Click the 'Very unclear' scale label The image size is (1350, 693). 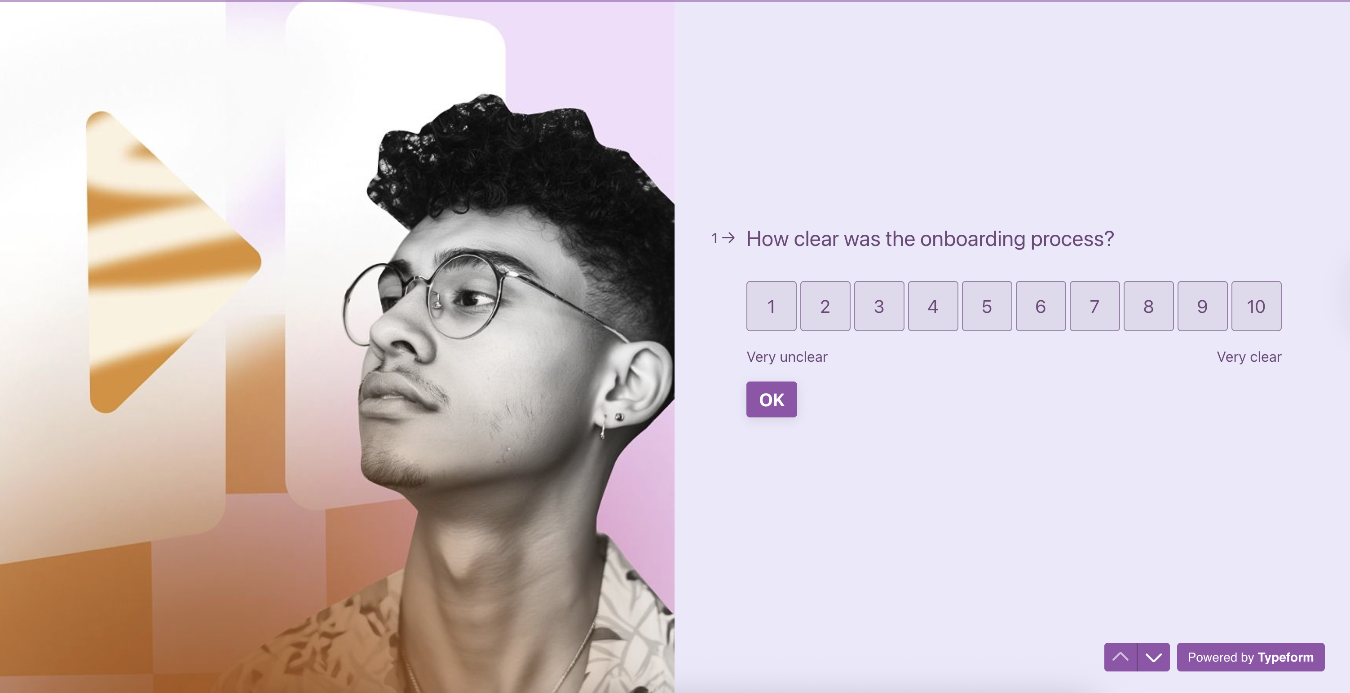click(787, 357)
